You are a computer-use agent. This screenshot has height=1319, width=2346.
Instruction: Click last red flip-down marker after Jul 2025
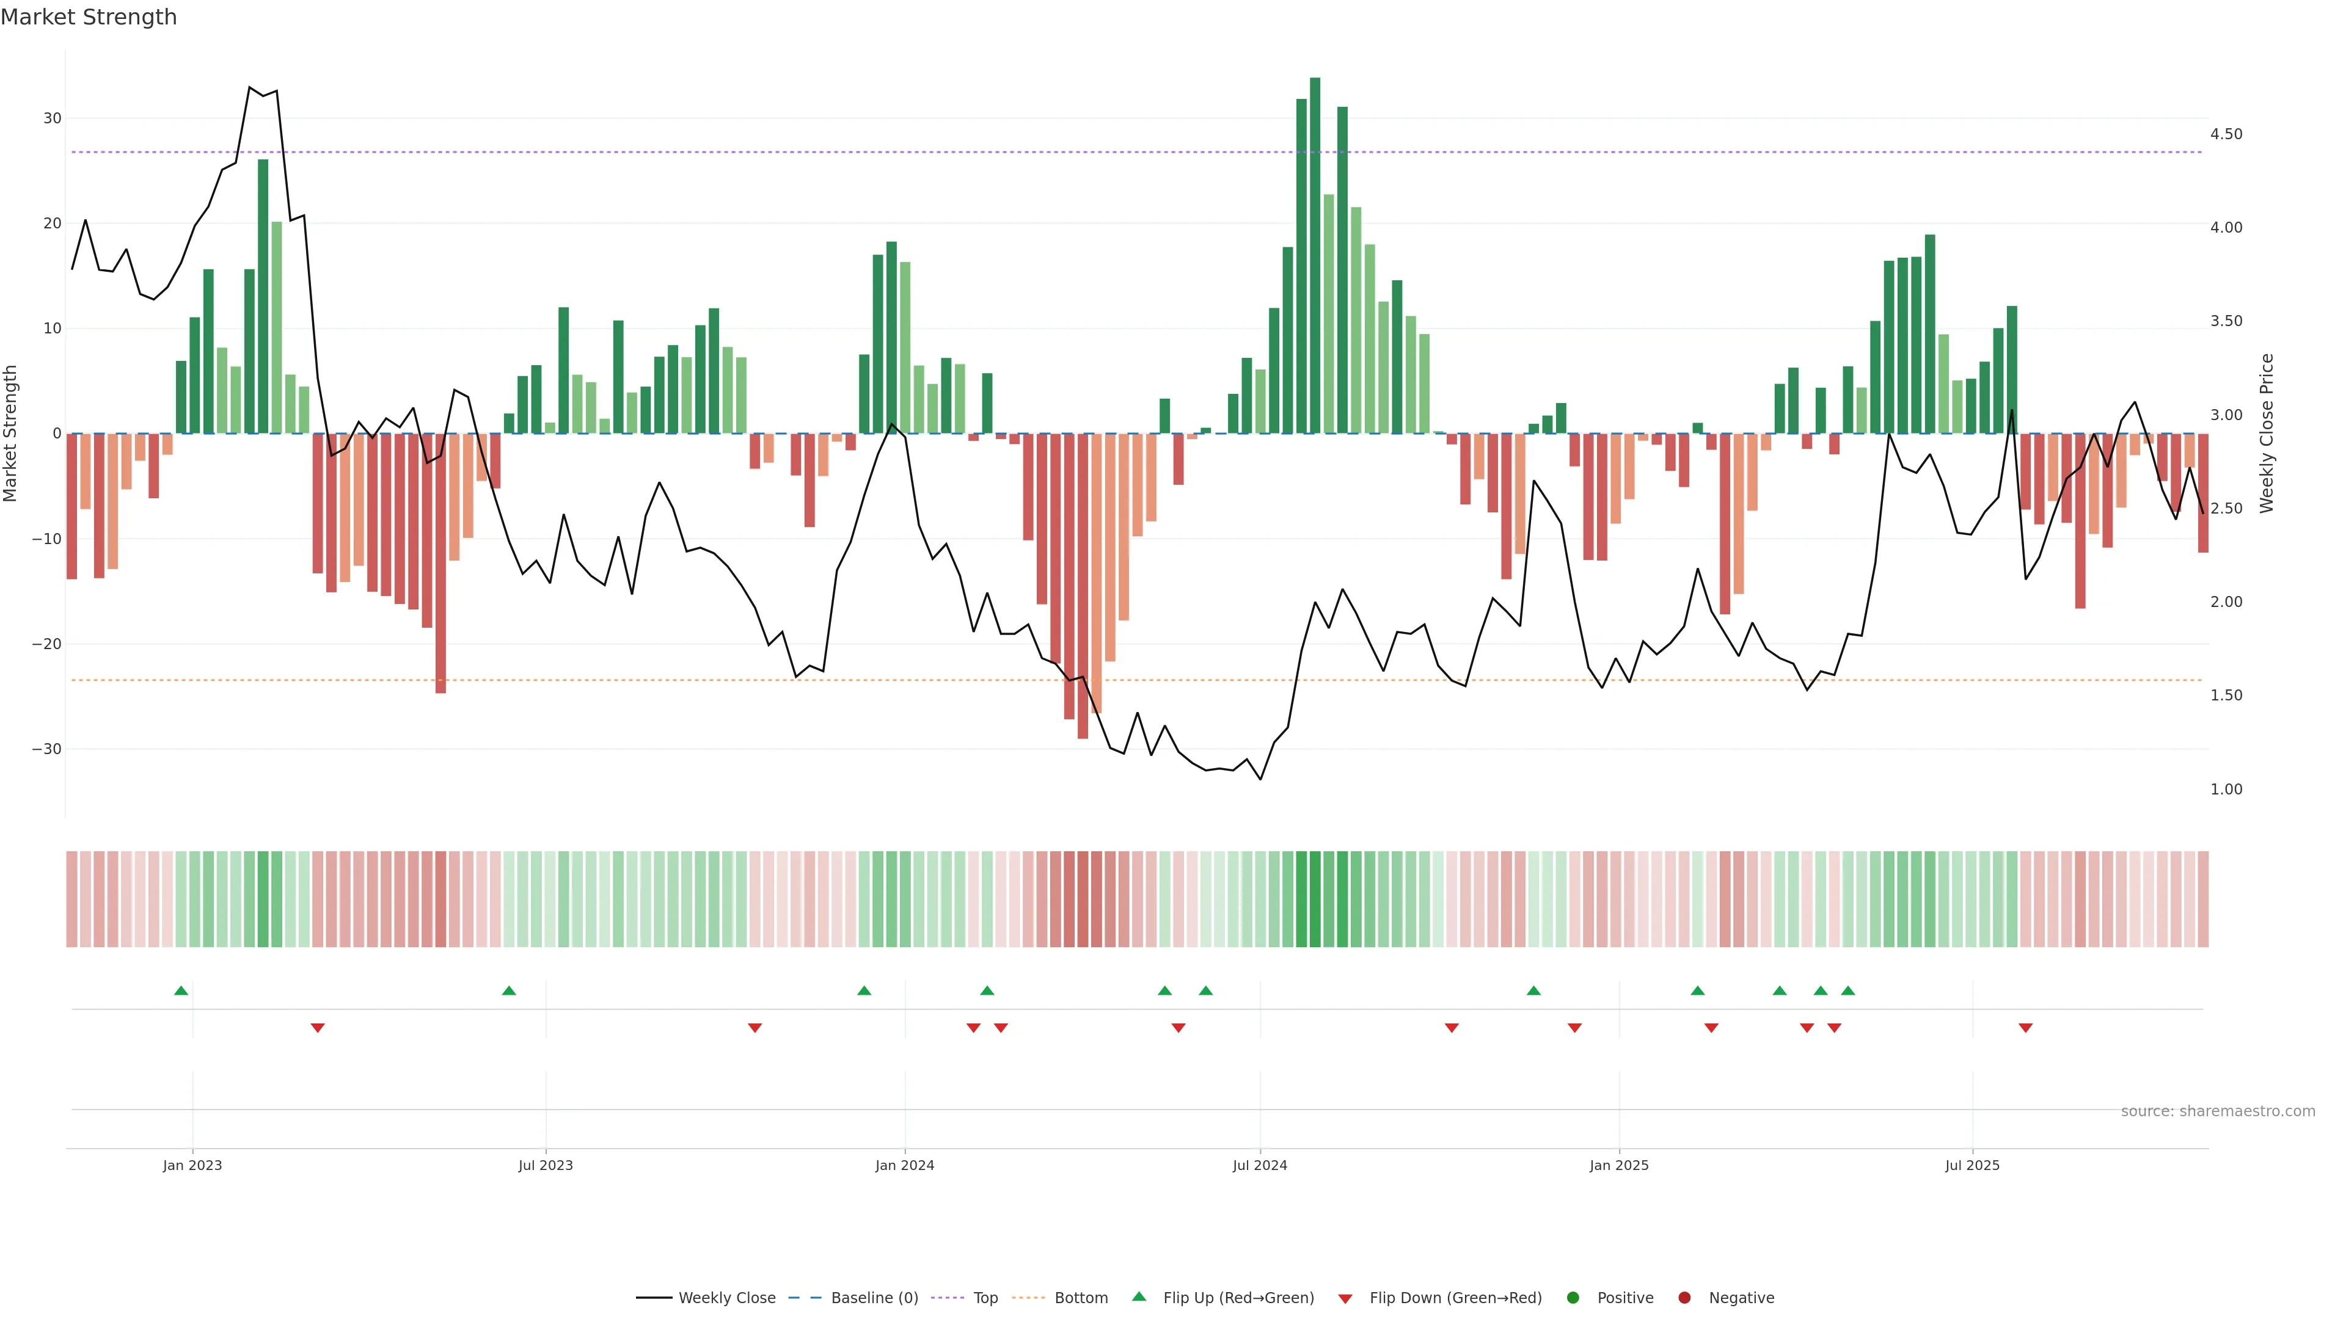tap(2025, 1028)
